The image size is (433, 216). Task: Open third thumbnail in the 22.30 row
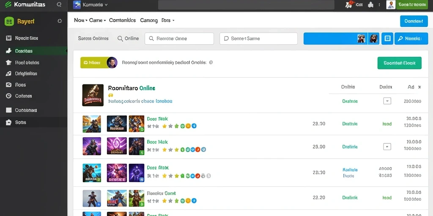click(x=137, y=173)
